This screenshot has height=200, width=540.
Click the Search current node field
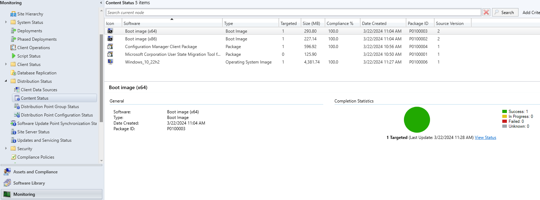[x=293, y=12]
